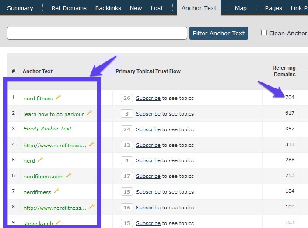This screenshot has width=308, height=228.
Task: Click Subscribe link in Empty Anchor Text row
Action: [148, 129]
